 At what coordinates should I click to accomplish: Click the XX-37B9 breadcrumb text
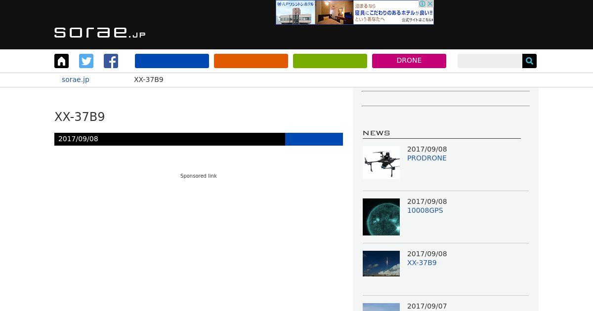click(149, 79)
